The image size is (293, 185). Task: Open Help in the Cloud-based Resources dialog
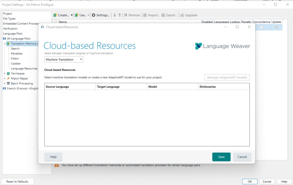click(53, 157)
